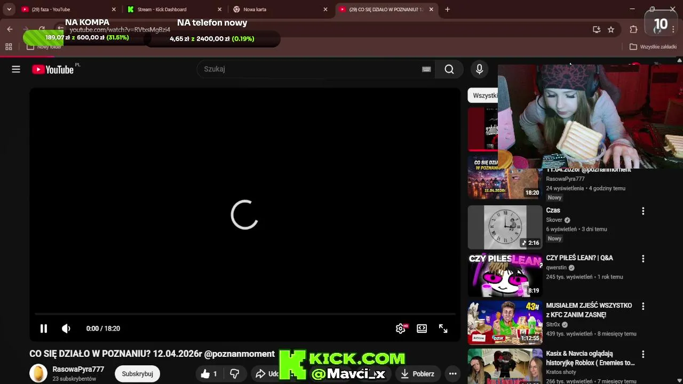The width and height of the screenshot is (683, 384).
Task: Play the CZY PIŁEŚ LEAN thumbnail
Action: (x=505, y=275)
